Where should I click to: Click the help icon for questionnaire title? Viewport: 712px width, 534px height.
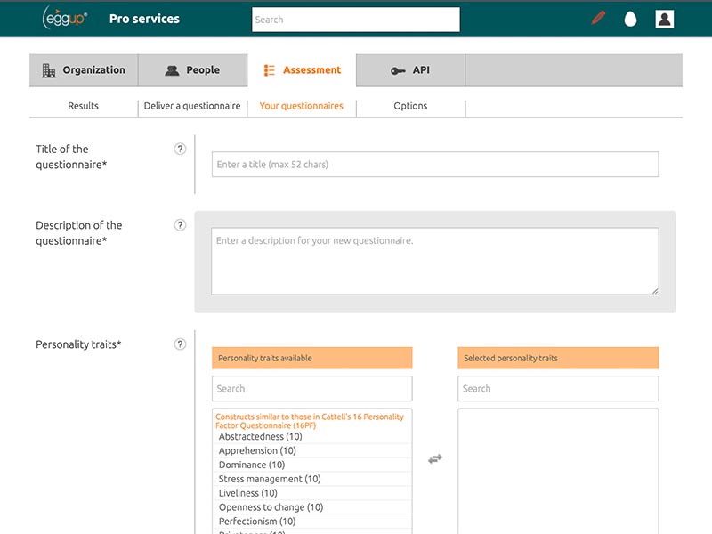point(180,149)
